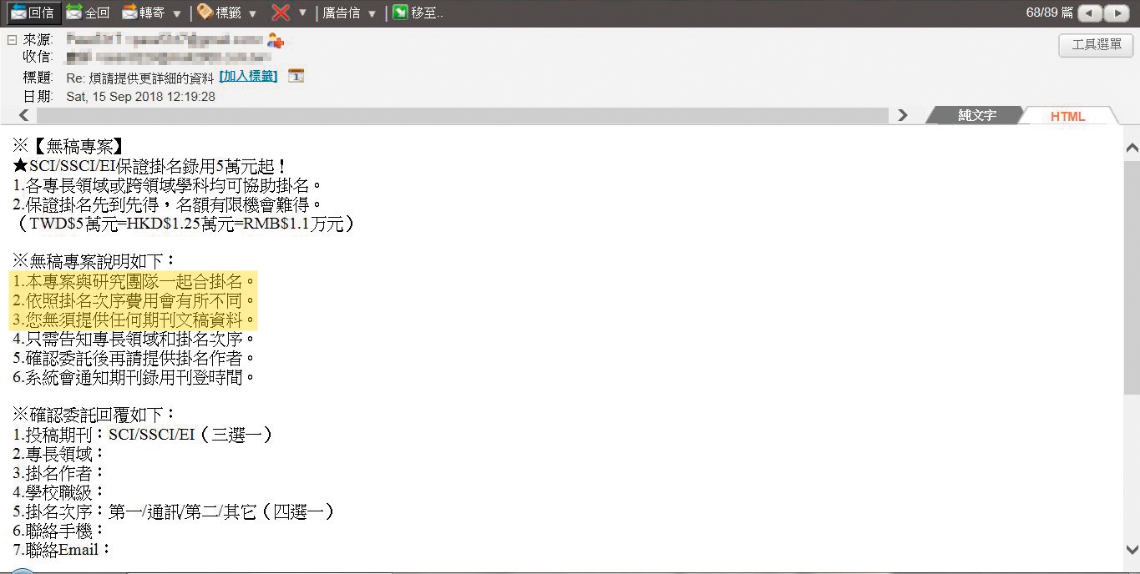Click the 廣告信 spam button

342,13
